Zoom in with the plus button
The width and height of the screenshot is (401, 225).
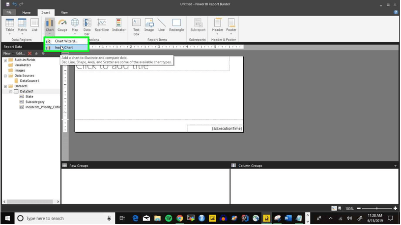[x=396, y=208]
